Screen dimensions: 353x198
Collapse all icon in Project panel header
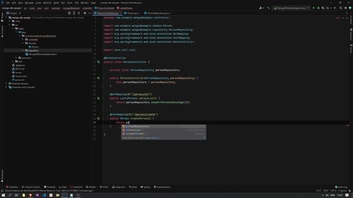click(x=79, y=13)
